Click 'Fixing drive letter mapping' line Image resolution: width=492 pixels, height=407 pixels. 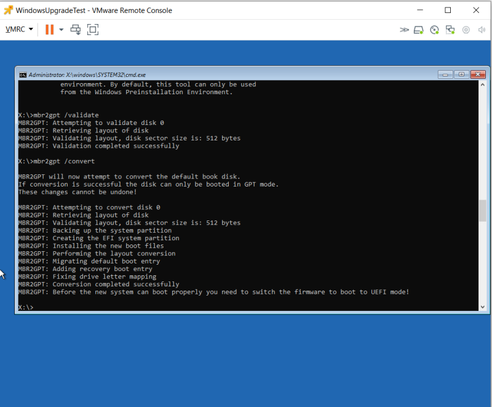[87, 276]
